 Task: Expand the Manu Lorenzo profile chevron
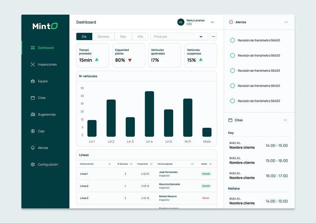pyautogui.click(x=212, y=22)
